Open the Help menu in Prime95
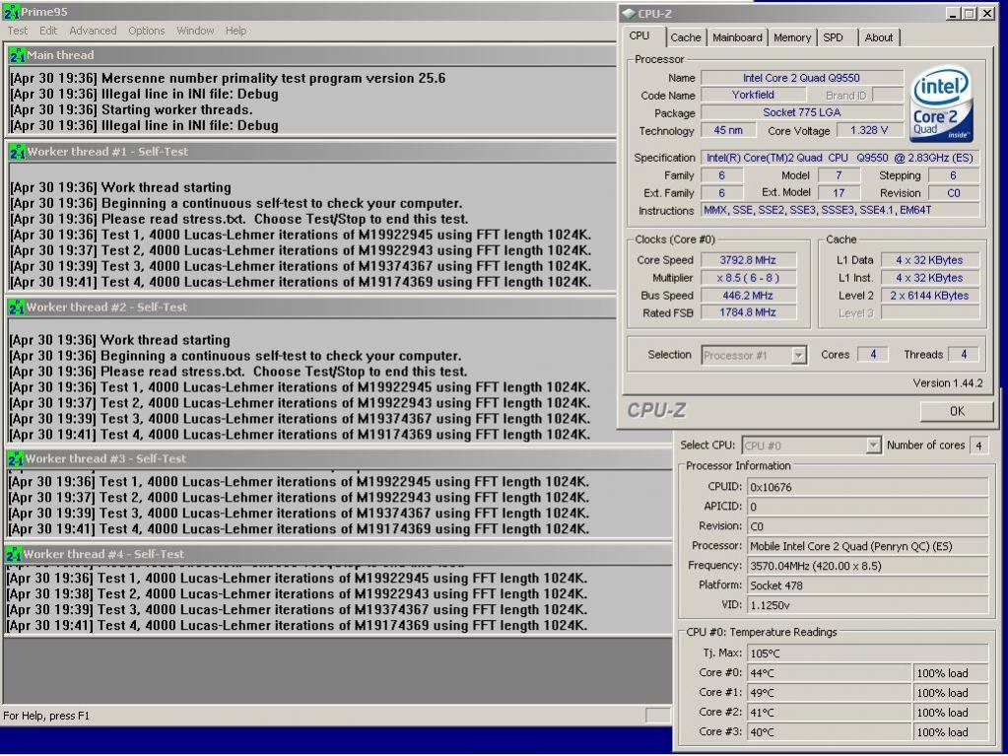1008x756 pixels. pyautogui.click(x=235, y=31)
